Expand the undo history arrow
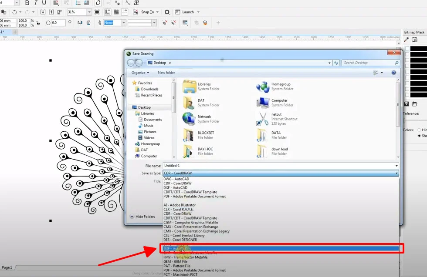427x277 pixels. click(20, 12)
